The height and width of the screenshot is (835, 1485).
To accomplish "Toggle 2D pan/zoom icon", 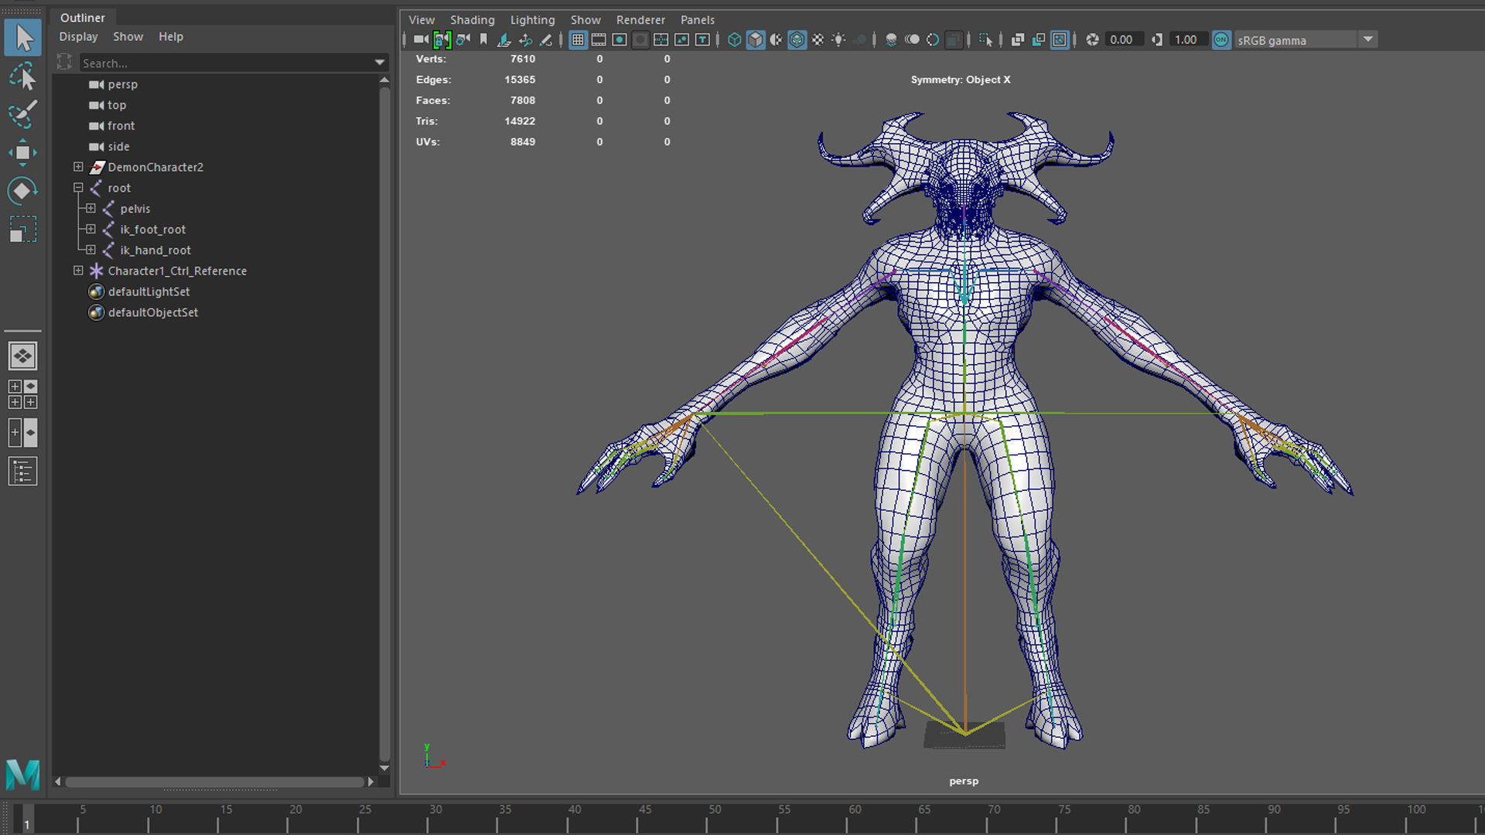I will coord(525,39).
